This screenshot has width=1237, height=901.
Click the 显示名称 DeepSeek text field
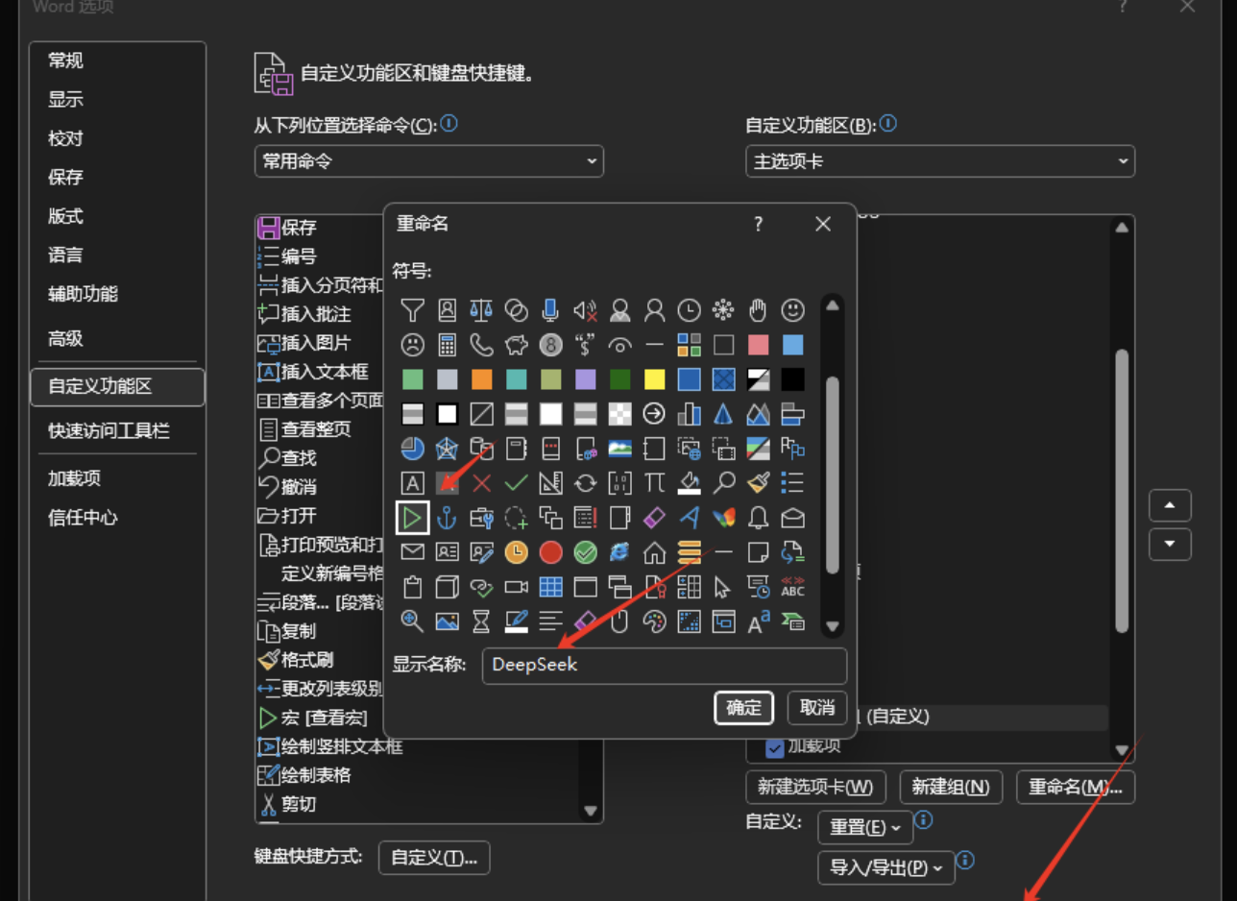(x=664, y=665)
